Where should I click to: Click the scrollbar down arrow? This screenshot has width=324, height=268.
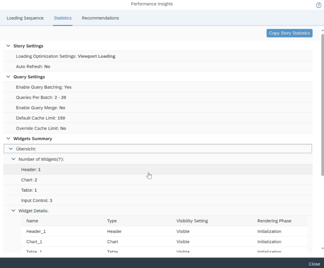[x=322, y=249]
